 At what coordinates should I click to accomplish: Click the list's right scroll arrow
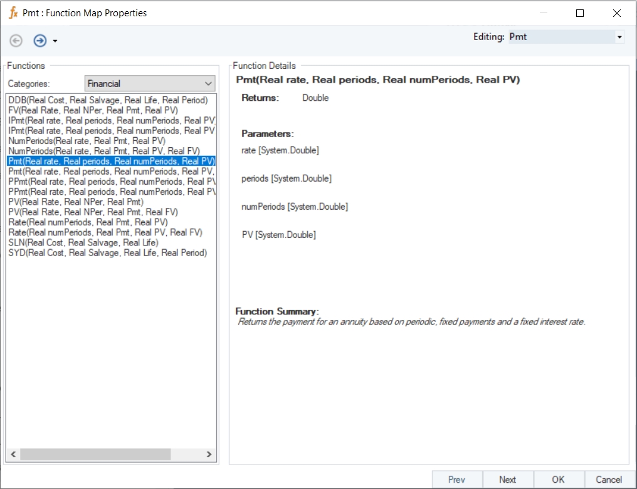click(209, 454)
